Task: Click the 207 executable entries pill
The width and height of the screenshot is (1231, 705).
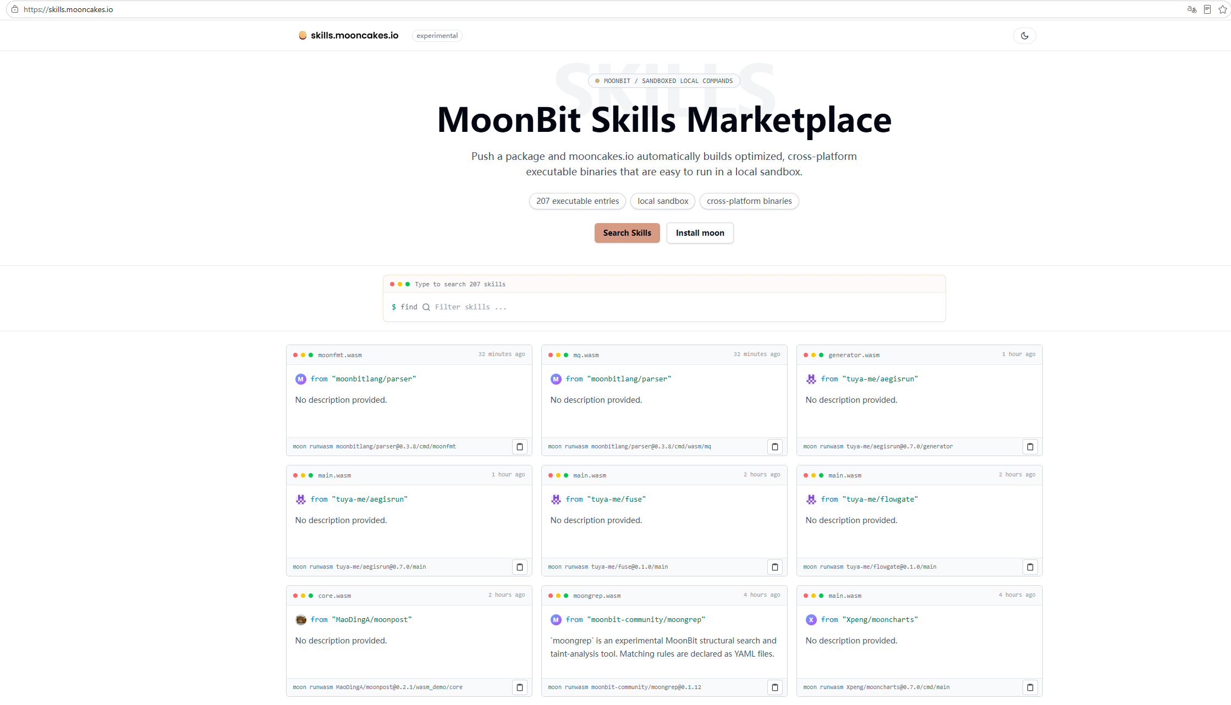Action: 577,201
